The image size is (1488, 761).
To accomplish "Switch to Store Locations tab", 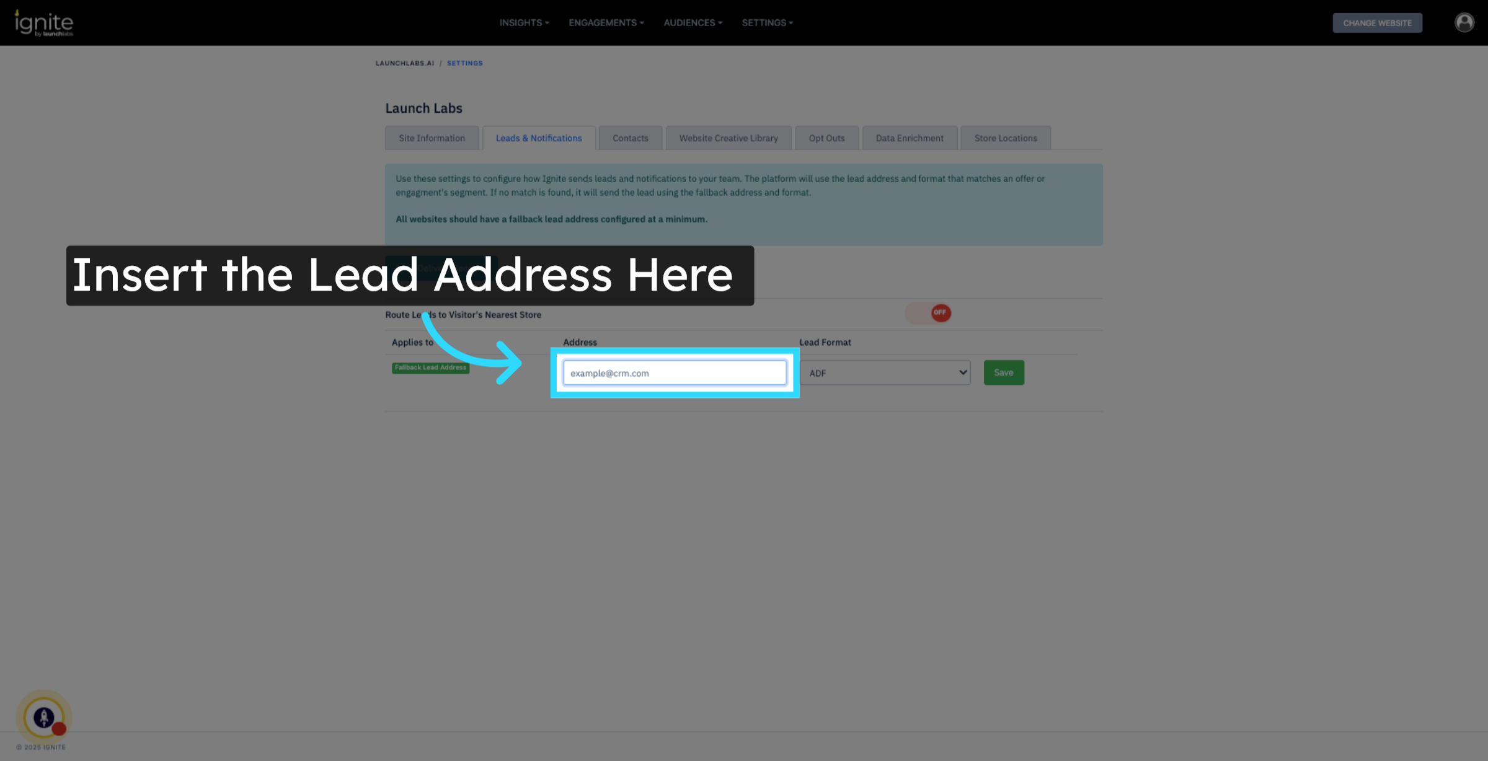I will click(x=1005, y=138).
